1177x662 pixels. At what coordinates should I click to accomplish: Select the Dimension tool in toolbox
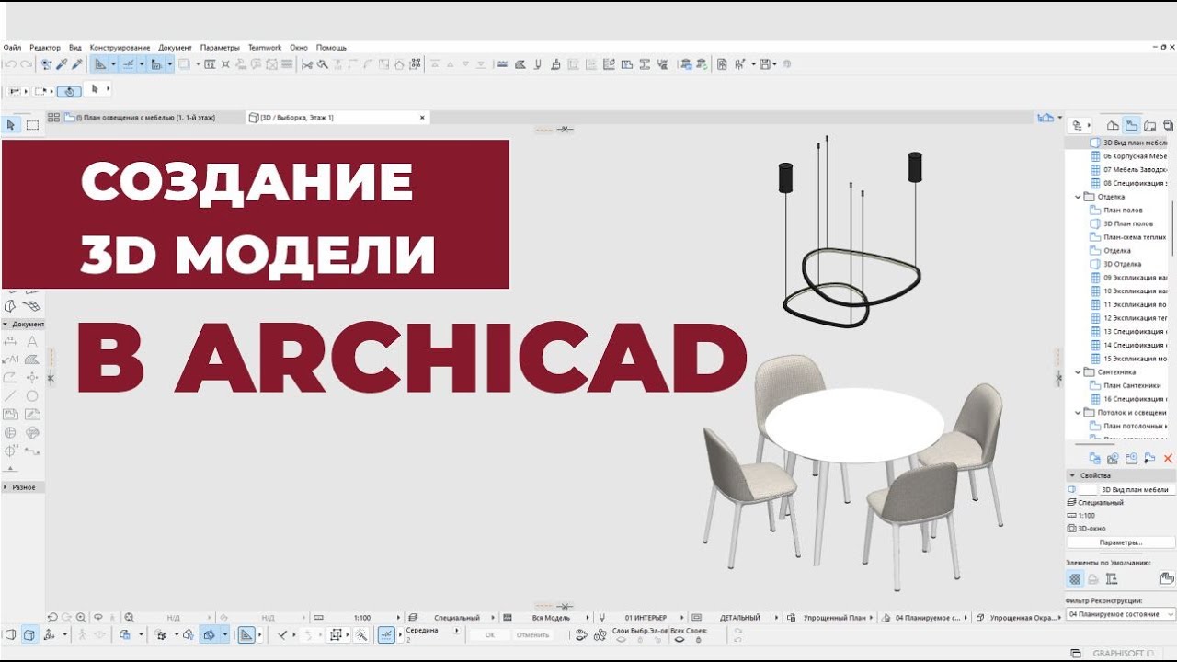coord(11,341)
